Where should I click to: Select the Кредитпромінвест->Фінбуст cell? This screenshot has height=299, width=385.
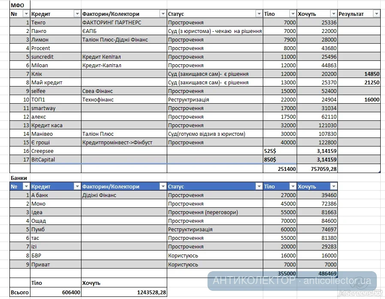124,143
